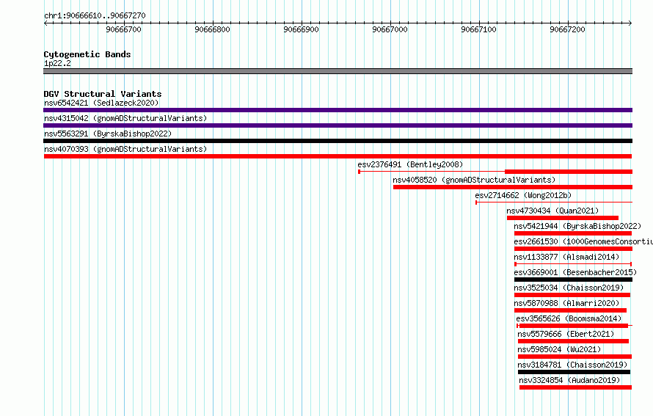The height and width of the screenshot is (416, 653).
Task: Select the esv2714662 (Wong2012b) variant label
Action: (x=523, y=195)
